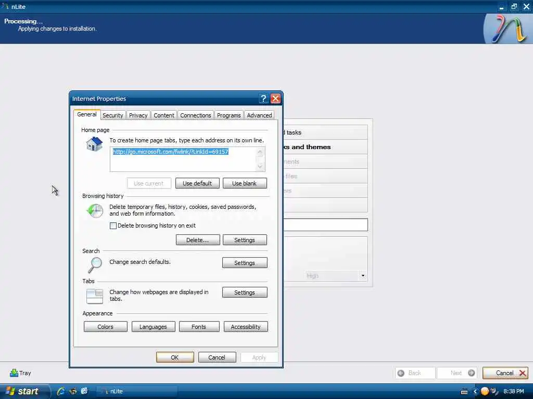Close Internet Properties with red X
The image size is (533, 399).
tap(275, 98)
